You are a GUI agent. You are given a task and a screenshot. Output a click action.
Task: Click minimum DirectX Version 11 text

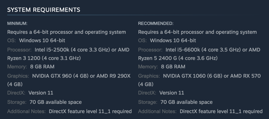coord(41,93)
